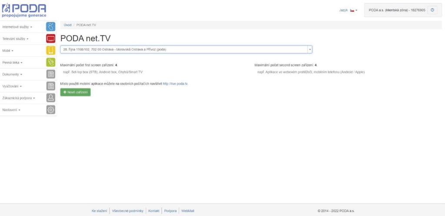Click the yellow Mobil phone icon
Screen dimensions: 445x216
pyautogui.click(x=50, y=50)
